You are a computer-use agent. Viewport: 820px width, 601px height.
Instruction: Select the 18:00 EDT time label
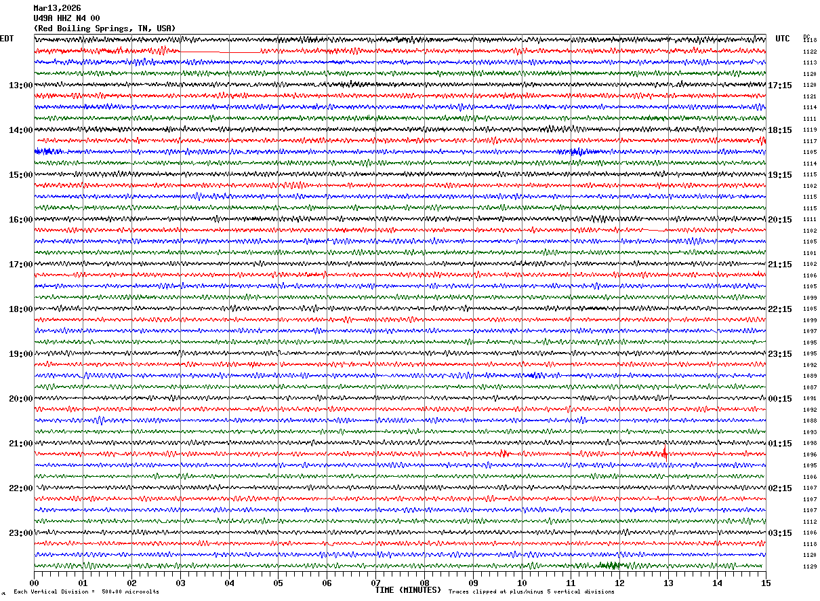[20, 309]
